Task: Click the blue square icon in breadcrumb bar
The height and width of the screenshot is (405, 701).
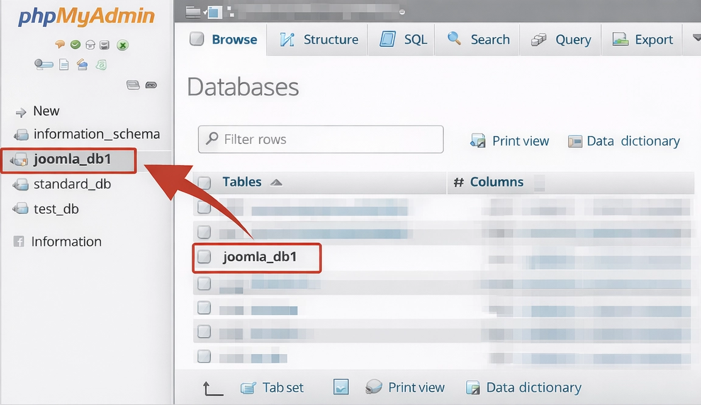Action: [x=215, y=13]
